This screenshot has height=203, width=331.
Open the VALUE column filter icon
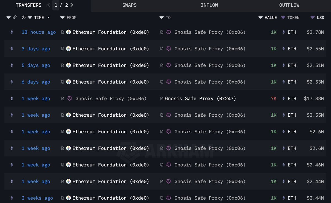point(260,17)
